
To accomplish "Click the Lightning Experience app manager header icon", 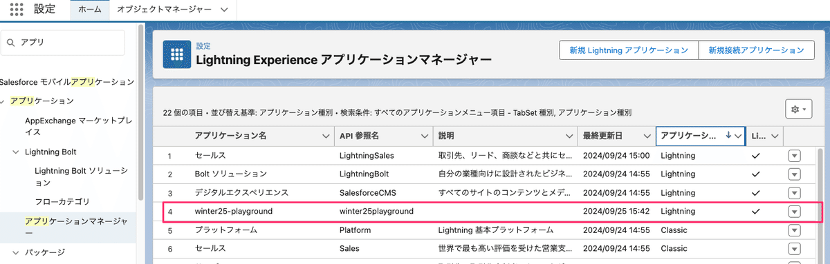I will 177,54.
